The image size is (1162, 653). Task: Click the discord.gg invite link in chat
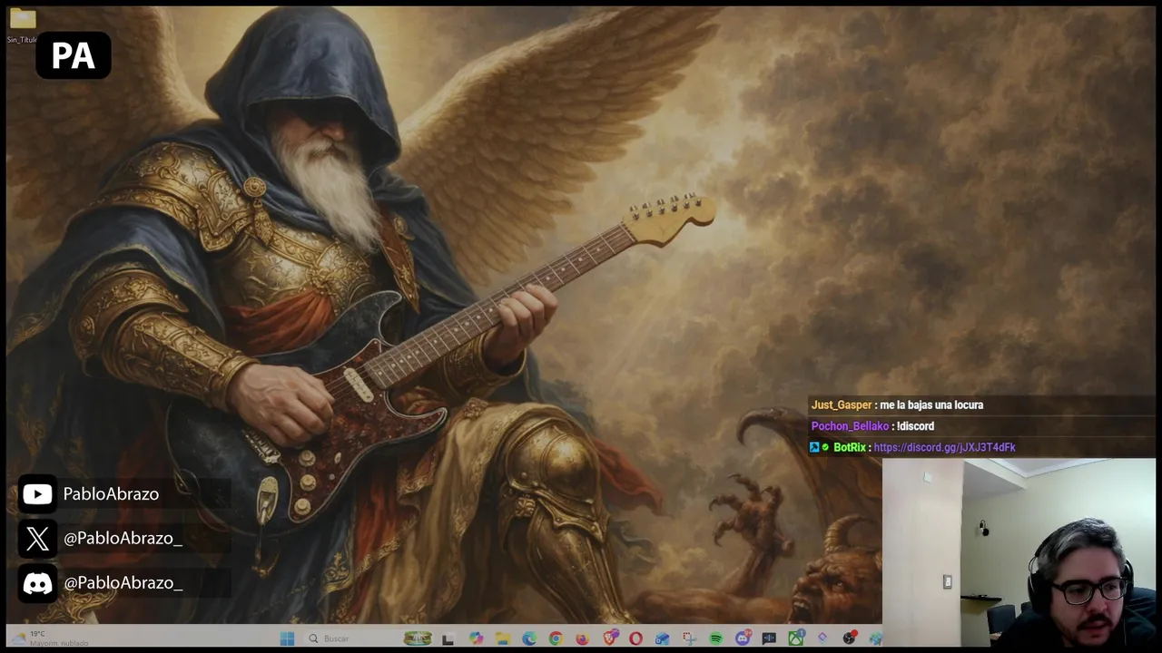point(944,447)
